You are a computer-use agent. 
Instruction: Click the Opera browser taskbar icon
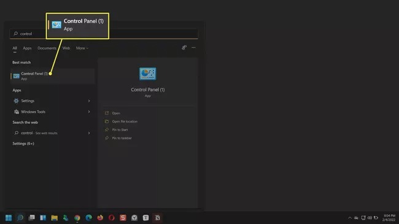click(112, 218)
